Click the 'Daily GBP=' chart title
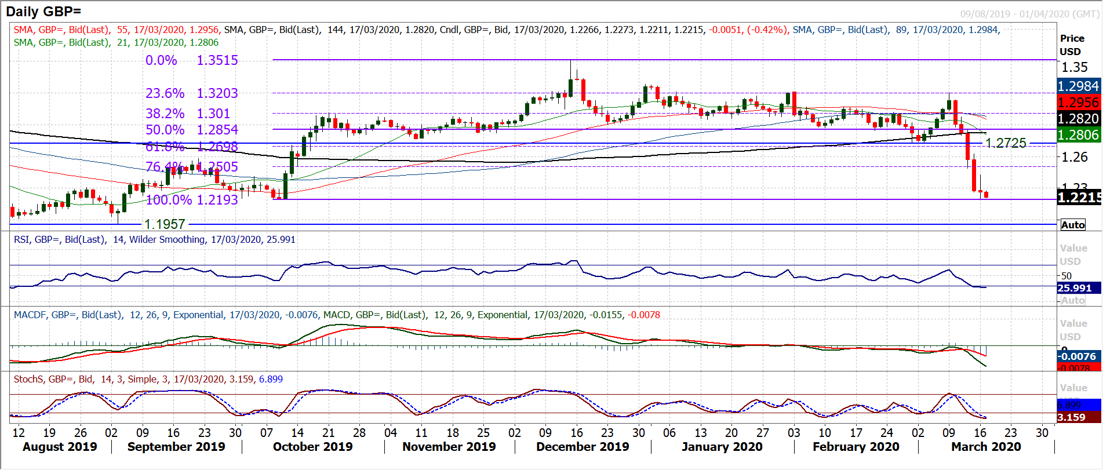Screen dimensions: 1103x470 [x=43, y=11]
